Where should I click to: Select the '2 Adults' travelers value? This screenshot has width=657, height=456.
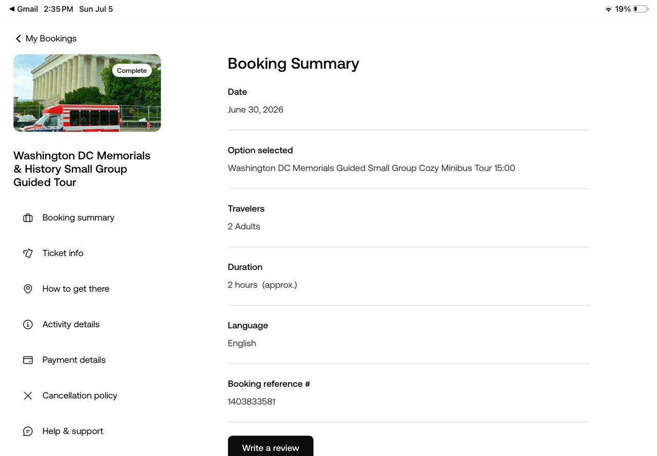[x=244, y=227]
